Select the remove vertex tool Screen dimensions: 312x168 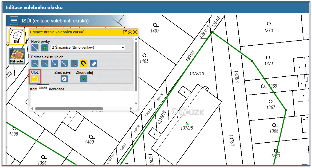tap(45, 63)
